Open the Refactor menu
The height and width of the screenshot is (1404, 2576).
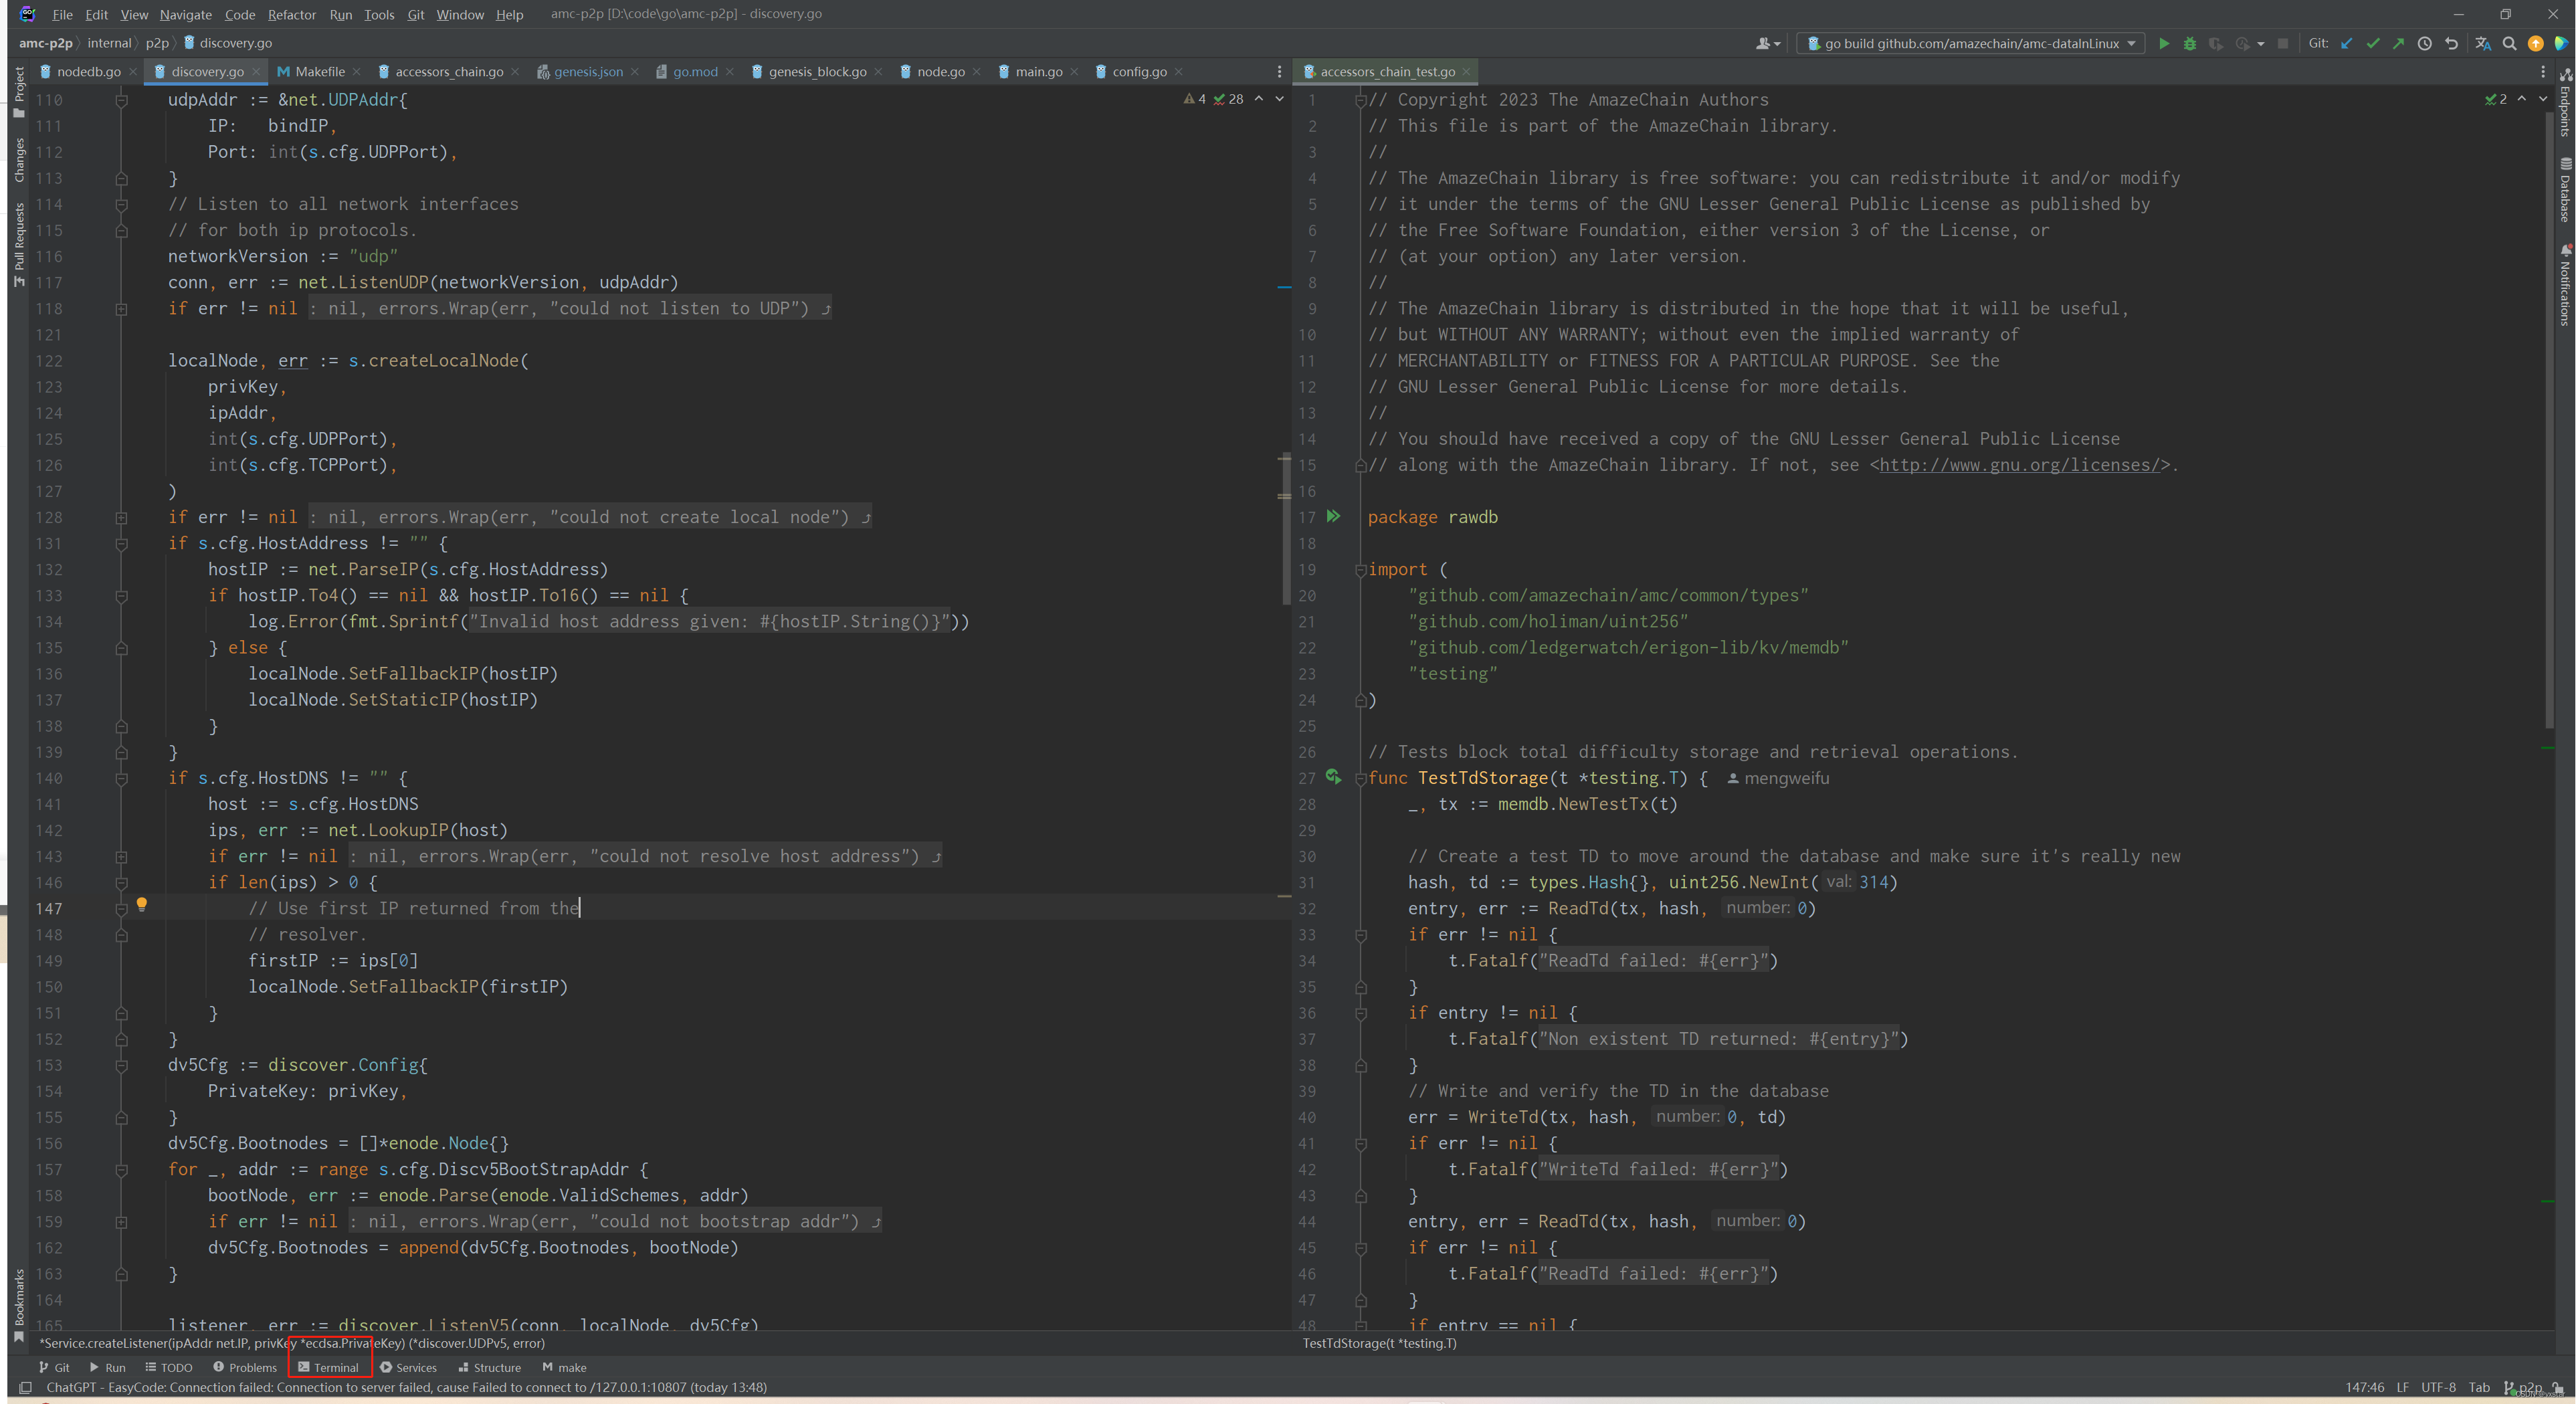click(291, 14)
